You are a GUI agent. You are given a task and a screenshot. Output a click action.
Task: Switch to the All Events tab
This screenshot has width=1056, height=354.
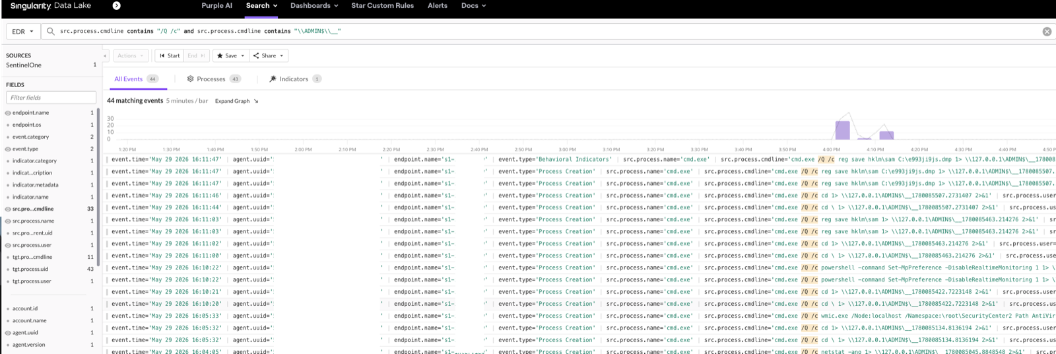tap(137, 79)
